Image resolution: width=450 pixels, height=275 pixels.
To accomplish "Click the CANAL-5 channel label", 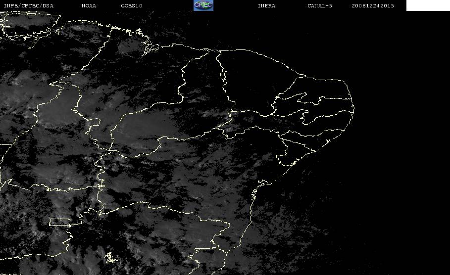I will tap(320, 6).
